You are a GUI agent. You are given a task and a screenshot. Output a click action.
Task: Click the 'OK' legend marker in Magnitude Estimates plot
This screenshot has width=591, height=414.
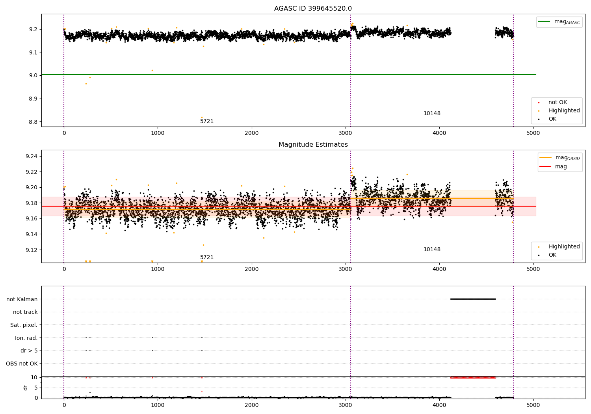pyautogui.click(x=539, y=255)
